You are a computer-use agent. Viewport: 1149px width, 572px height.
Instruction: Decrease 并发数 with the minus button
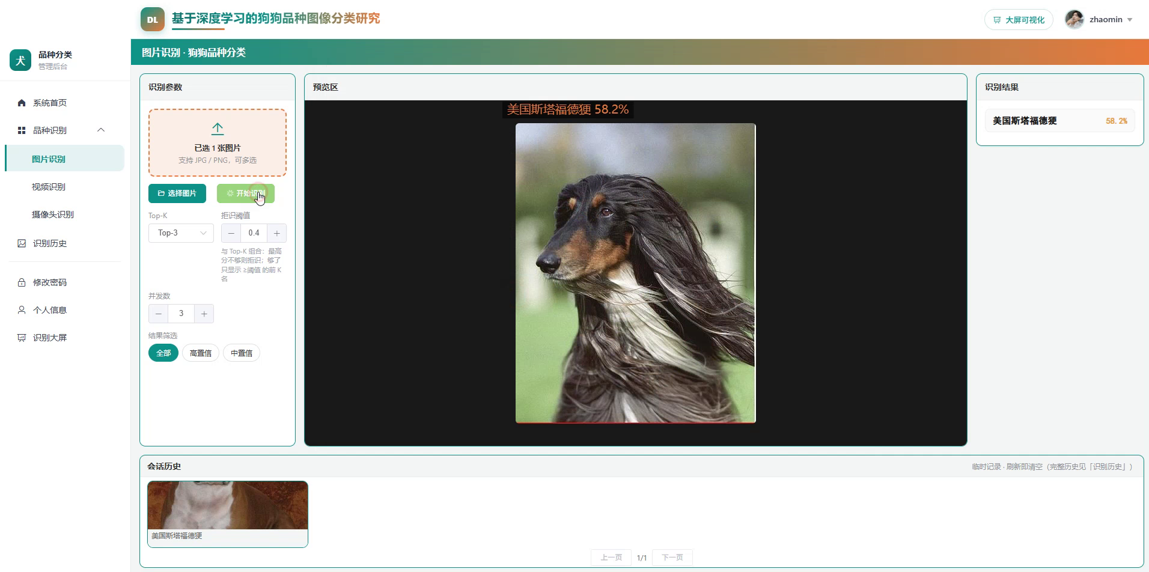159,314
